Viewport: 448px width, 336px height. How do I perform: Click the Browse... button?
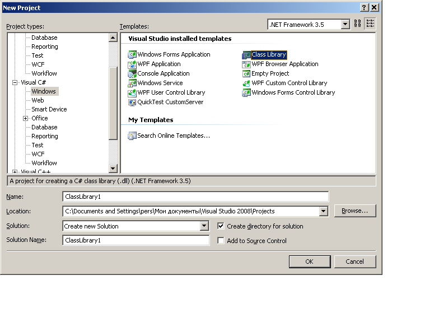pos(355,211)
